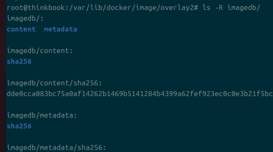Image resolution: width=273 pixels, height=152 pixels.
Task: Click the 'imagedb/content/sha256:' heading line
Action: pyautogui.click(x=54, y=83)
